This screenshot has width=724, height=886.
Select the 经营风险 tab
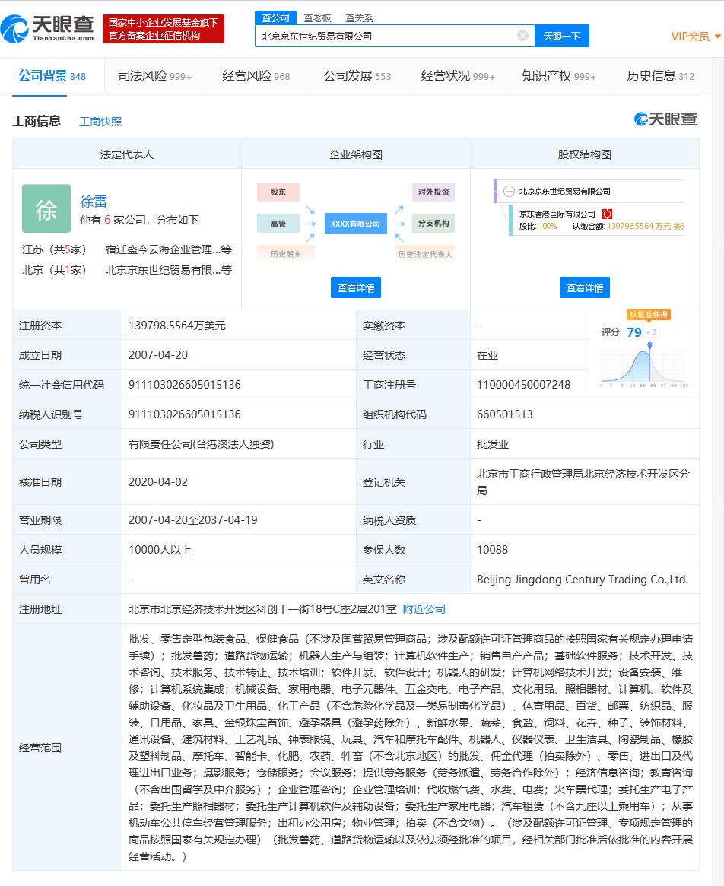(x=256, y=76)
